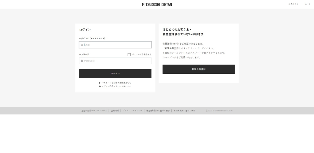Click the MITSUKOSHI ISETAN logo
This screenshot has height=153, width=314.
[157, 4]
